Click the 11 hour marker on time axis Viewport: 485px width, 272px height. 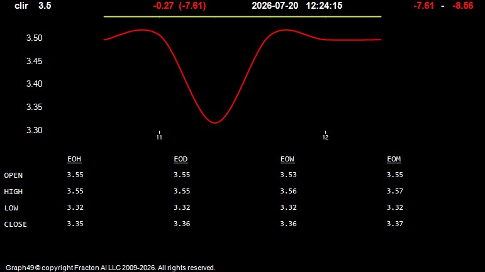[159, 137]
